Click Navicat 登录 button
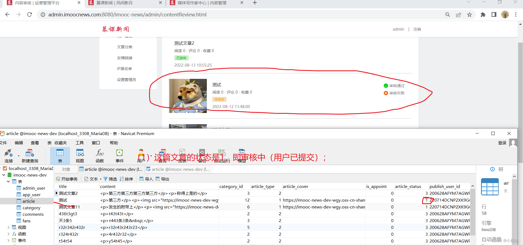The height and width of the screenshot is (245, 523). (x=502, y=143)
